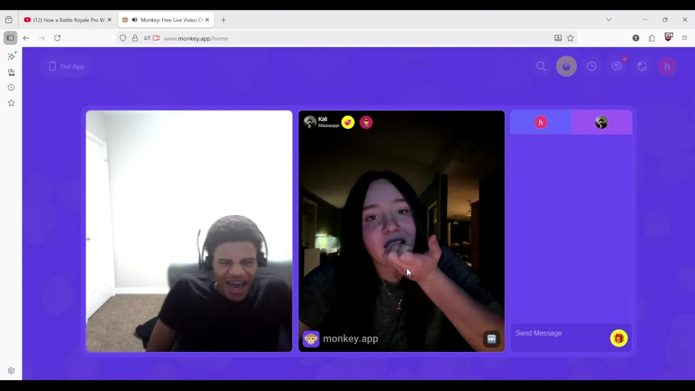This screenshot has height=391, width=695.
Task: Open the account circle icon in browser toolbar
Action: coord(636,38)
